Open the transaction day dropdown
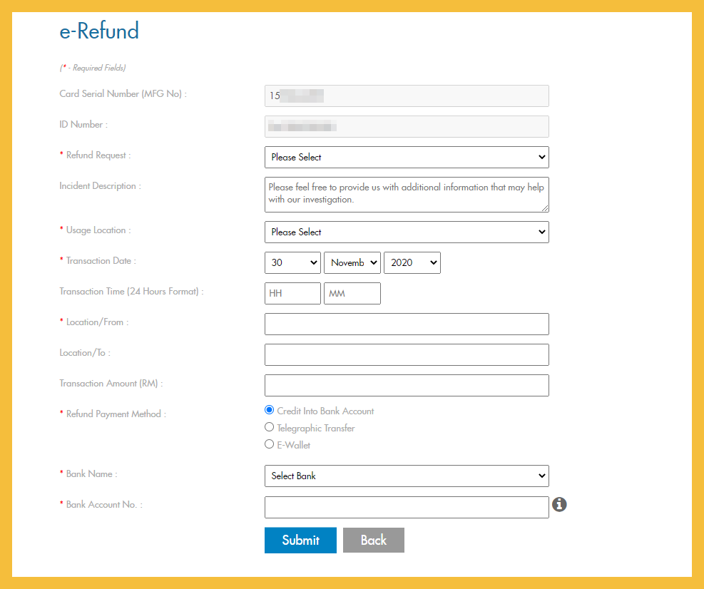This screenshot has width=704, height=589. point(292,262)
